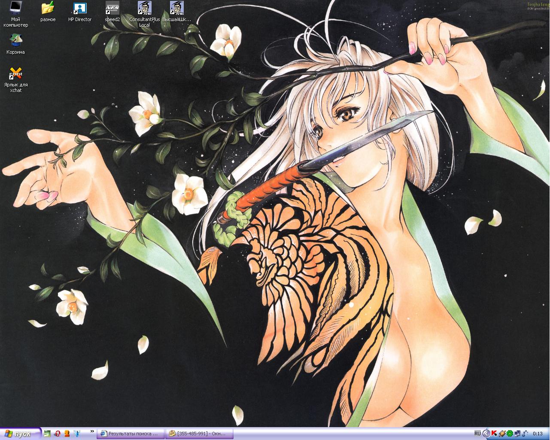Click the green ICQ flower tray icon

pos(510,434)
